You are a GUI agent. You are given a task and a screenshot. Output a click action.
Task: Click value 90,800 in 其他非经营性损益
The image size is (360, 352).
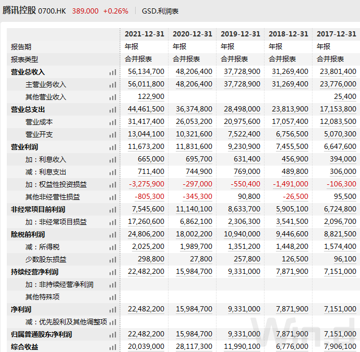[249, 196]
